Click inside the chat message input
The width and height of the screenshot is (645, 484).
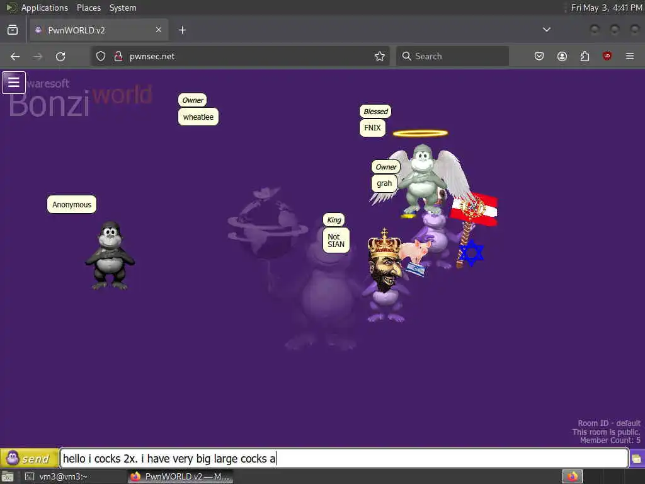tap(345, 458)
